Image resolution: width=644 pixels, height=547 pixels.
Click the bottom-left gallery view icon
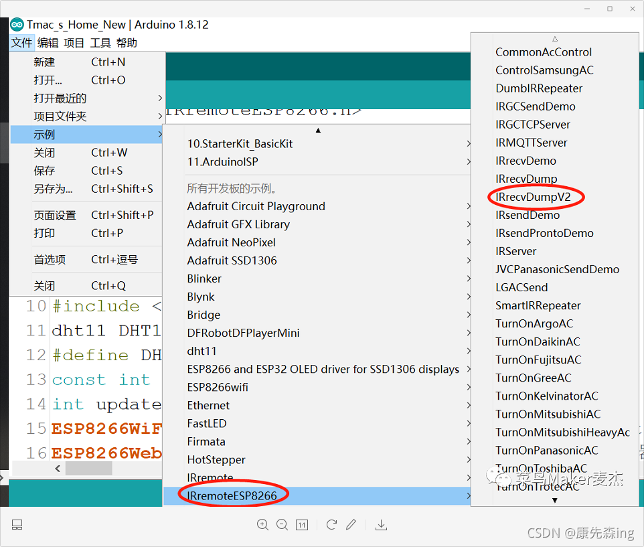pyautogui.click(x=17, y=525)
